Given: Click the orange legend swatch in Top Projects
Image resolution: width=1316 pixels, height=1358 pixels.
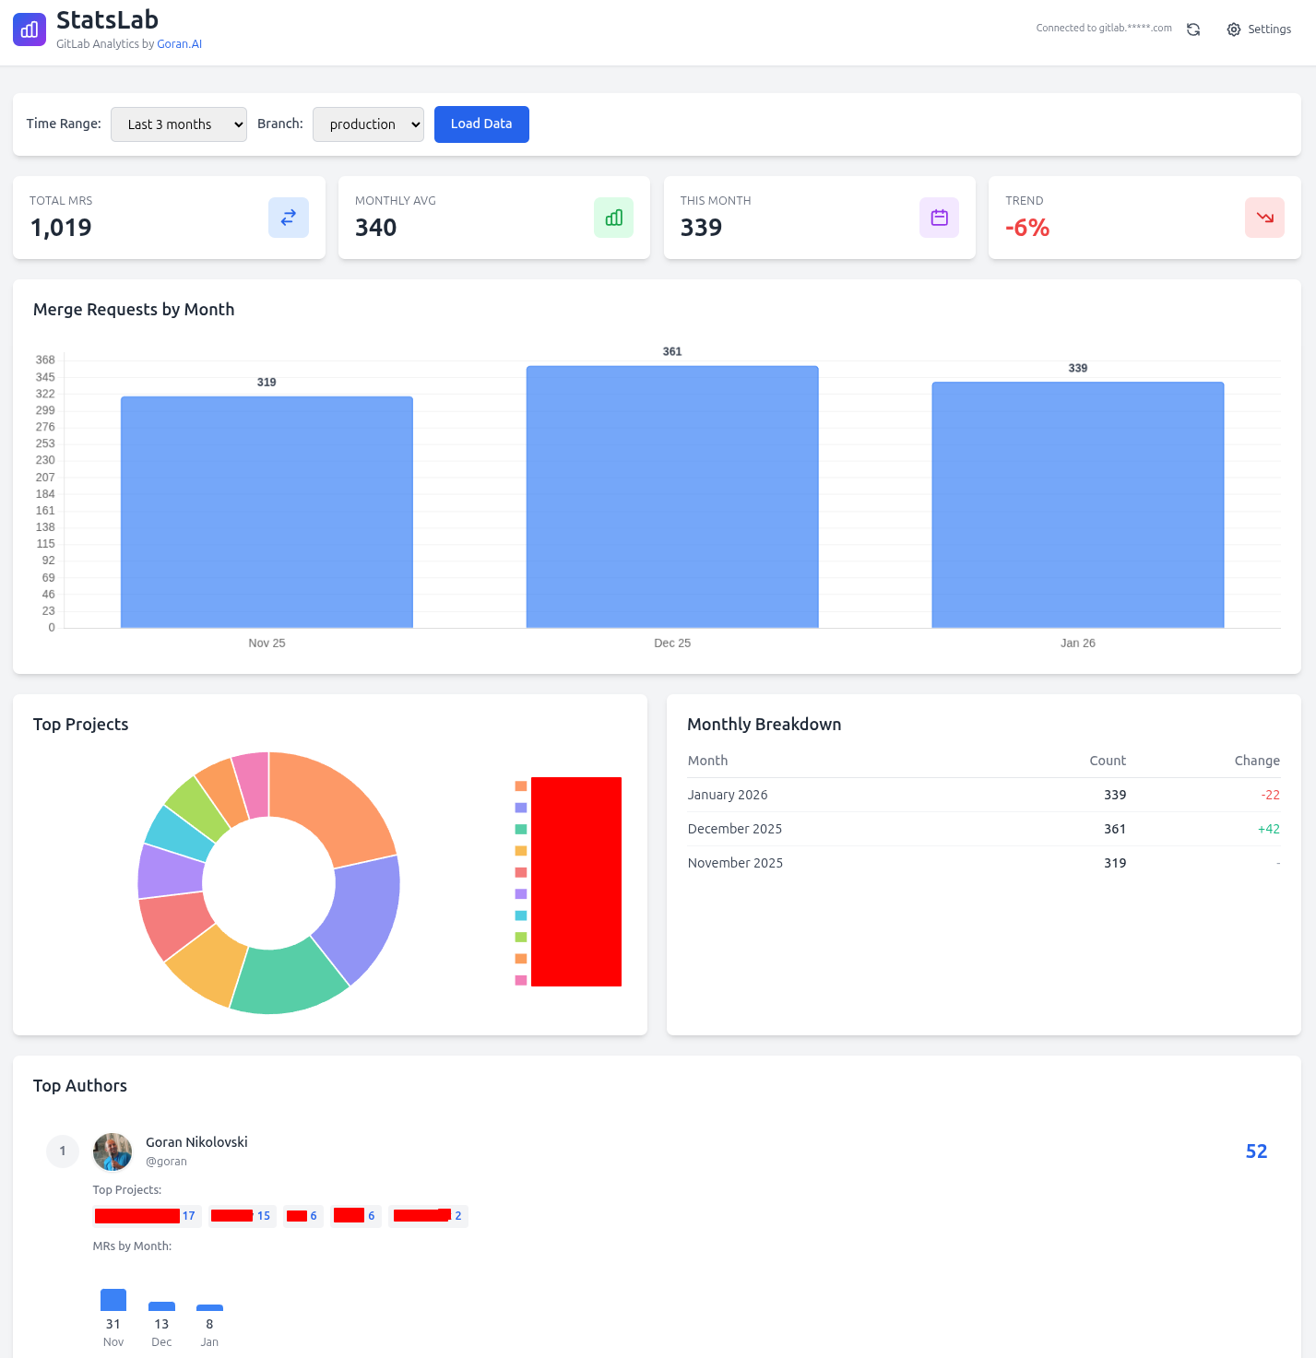Looking at the screenshot, I should tap(520, 785).
